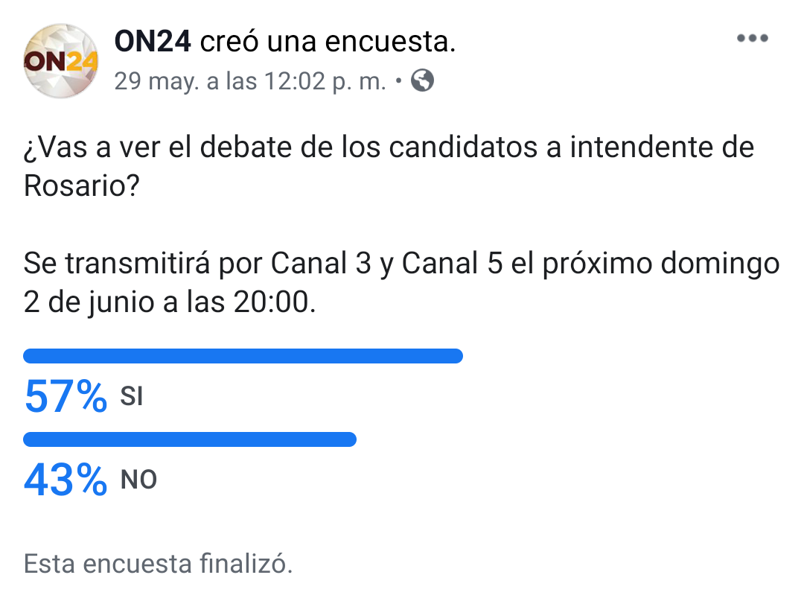The height and width of the screenshot is (607, 804).
Task: Click the dot separator beside the timestamp
Action: coord(398,81)
